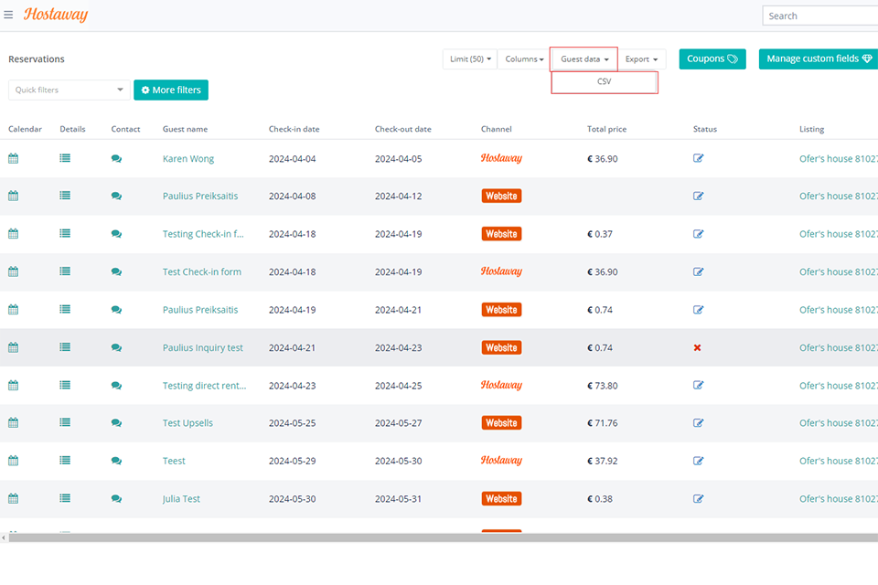This screenshot has height=585, width=878.
Task: Choose CSV from Guest data menu
Action: click(x=605, y=81)
